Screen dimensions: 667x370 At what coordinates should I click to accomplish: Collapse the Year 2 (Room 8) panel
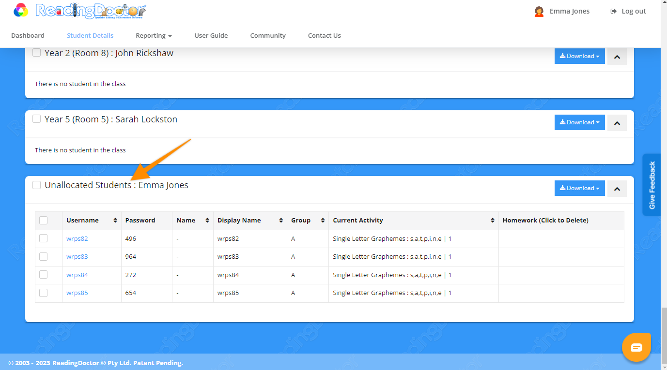617,57
